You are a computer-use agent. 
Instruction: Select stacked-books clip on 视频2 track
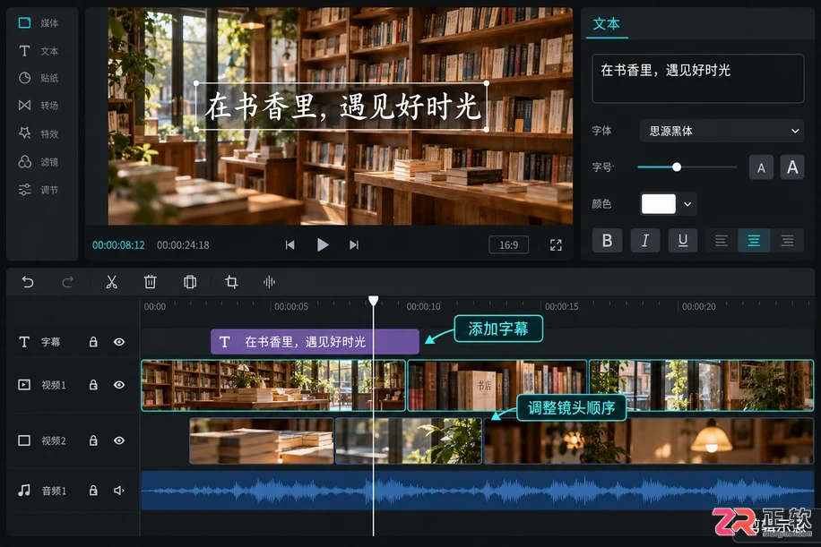tap(262, 440)
